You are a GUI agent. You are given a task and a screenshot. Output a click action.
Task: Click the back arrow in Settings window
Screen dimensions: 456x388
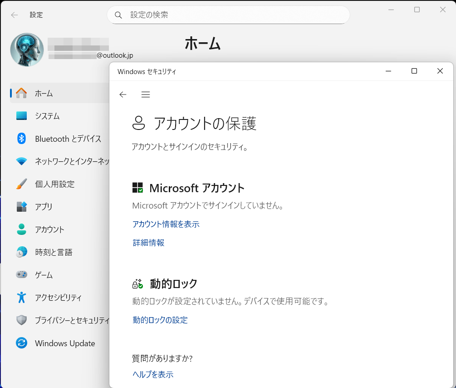point(14,15)
